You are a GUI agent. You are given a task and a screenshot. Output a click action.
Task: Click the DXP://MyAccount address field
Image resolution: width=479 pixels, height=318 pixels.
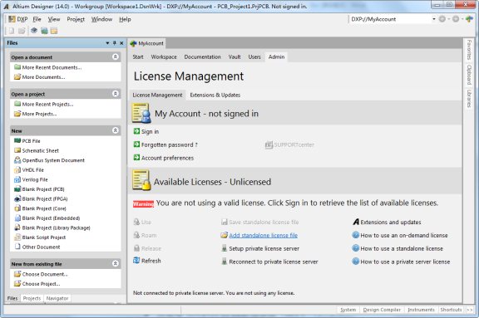(390, 19)
